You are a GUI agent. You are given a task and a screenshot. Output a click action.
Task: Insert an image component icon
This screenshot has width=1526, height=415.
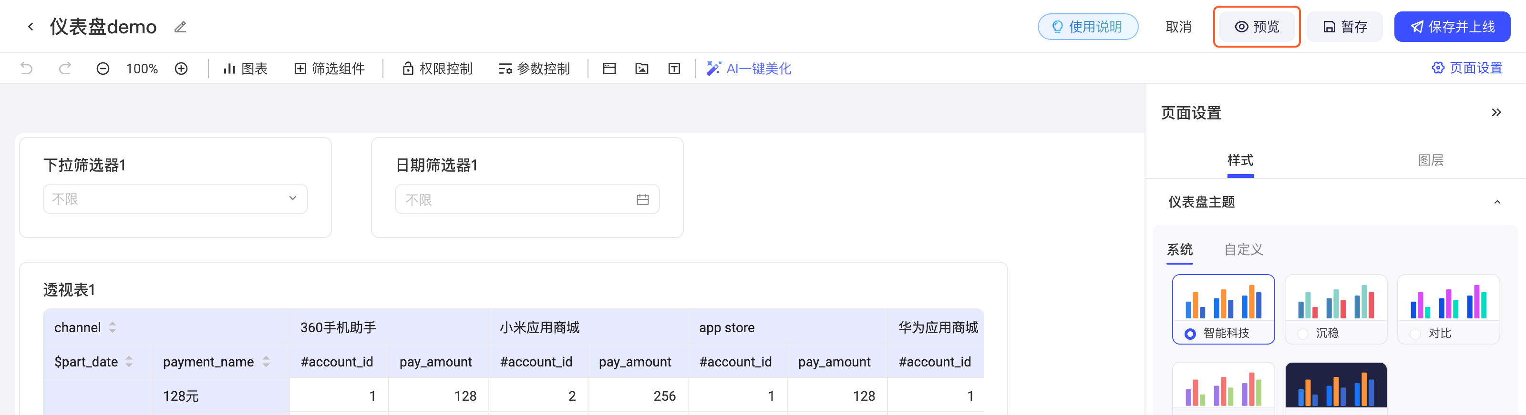point(641,69)
